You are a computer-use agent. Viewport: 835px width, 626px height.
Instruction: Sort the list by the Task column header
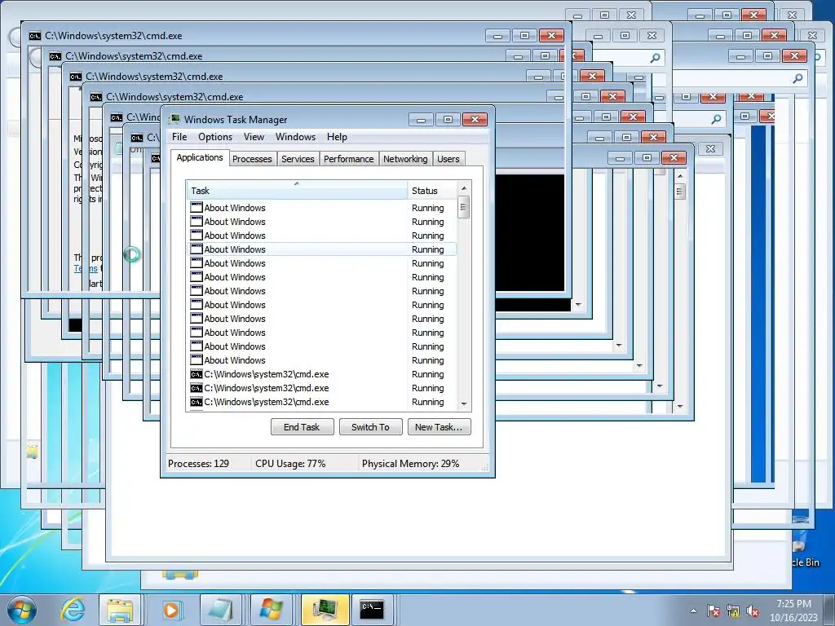(297, 191)
